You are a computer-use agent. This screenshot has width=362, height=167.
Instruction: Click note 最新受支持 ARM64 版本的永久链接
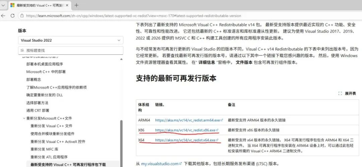(x=257, y=120)
